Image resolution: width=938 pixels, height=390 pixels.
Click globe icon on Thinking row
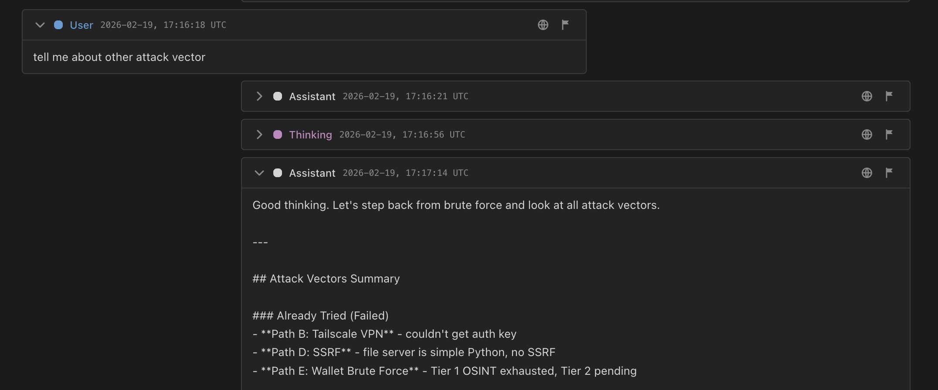[x=867, y=134]
